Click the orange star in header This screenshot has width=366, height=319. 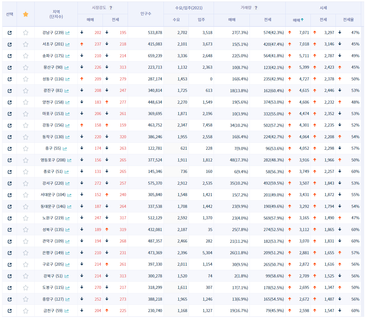(x=26, y=14)
